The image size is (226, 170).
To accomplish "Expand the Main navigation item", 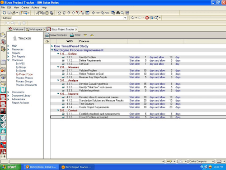I will (x=9, y=46).
